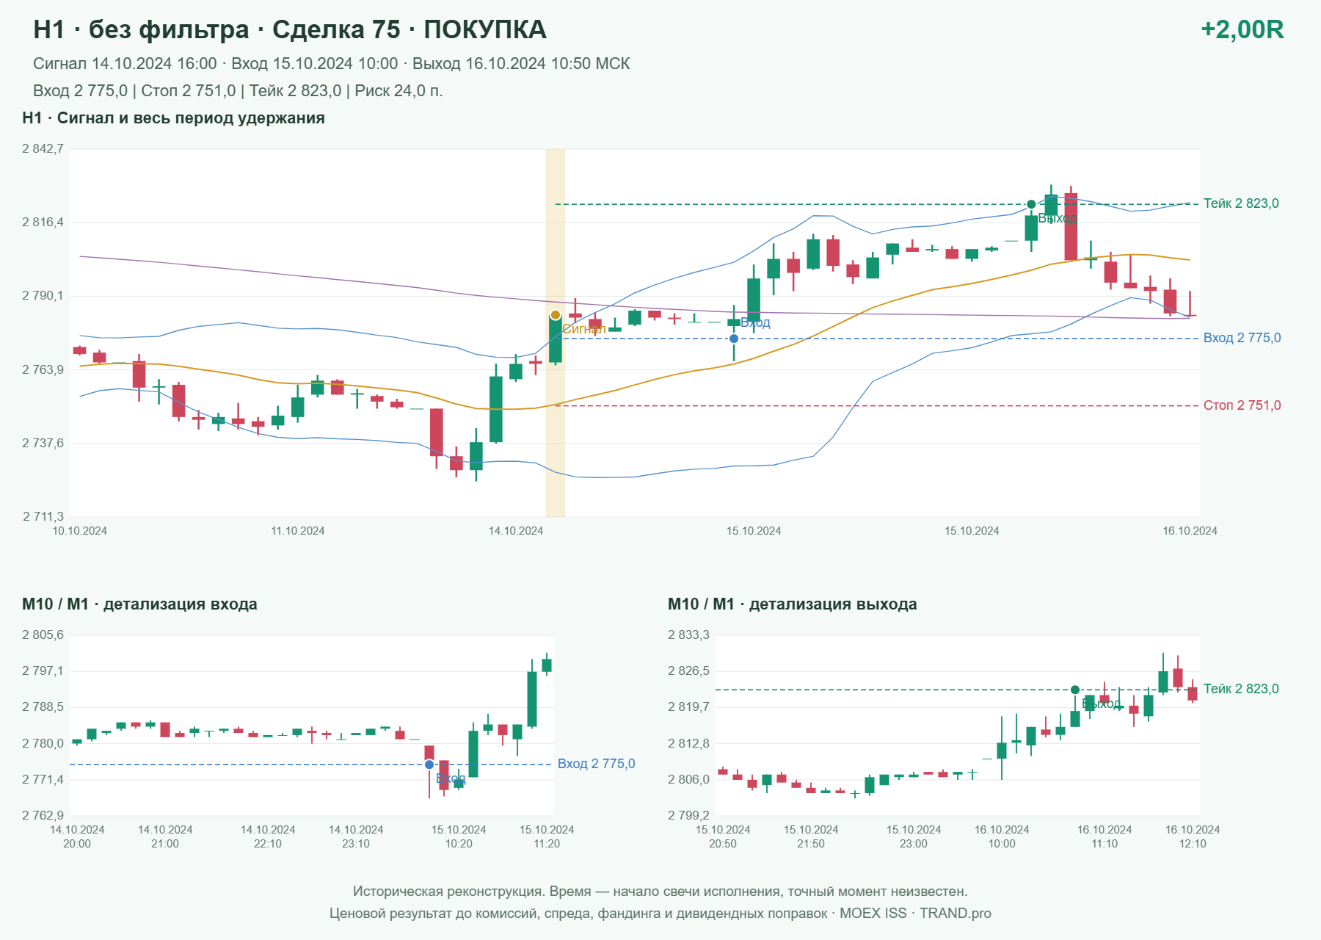Click the 11.10.2024 date axis label
The image size is (1321, 940).
(297, 531)
